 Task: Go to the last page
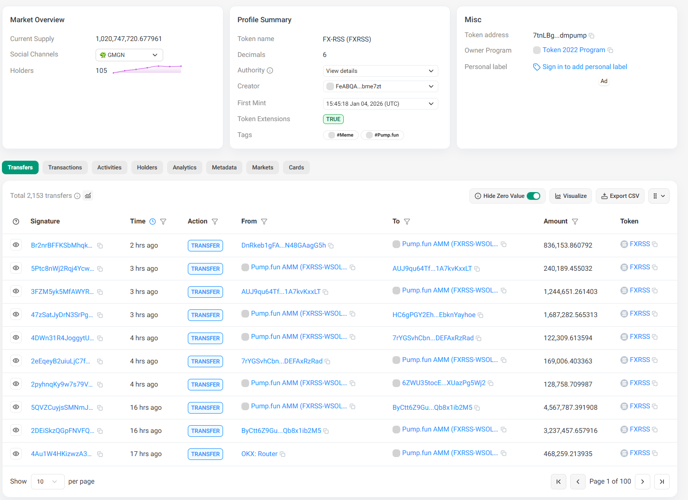click(661, 481)
